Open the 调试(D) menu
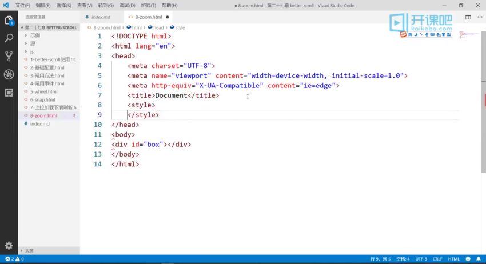This screenshot has width=486, height=264. point(128,5)
